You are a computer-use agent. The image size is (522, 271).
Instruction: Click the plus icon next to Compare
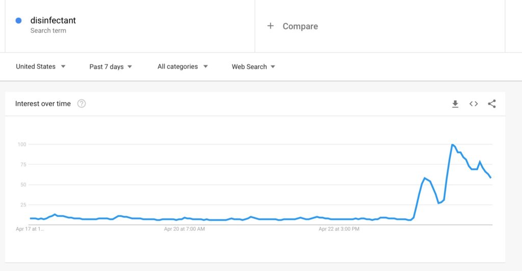[x=270, y=26]
